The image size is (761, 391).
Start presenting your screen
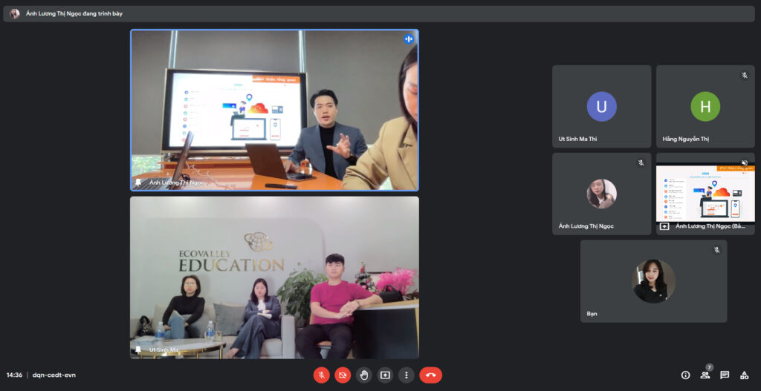385,375
